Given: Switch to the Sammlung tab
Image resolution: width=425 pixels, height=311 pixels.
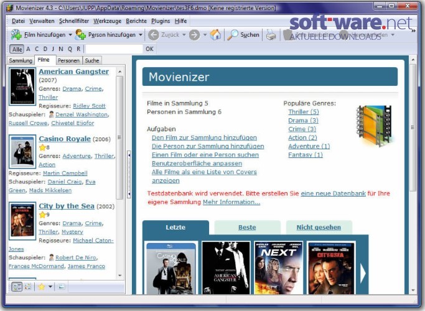Looking at the screenshot, I should click(21, 60).
